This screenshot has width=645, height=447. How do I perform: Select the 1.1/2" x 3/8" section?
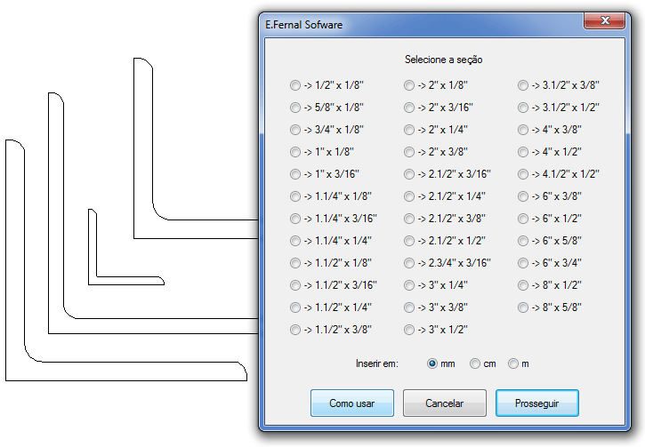295,330
